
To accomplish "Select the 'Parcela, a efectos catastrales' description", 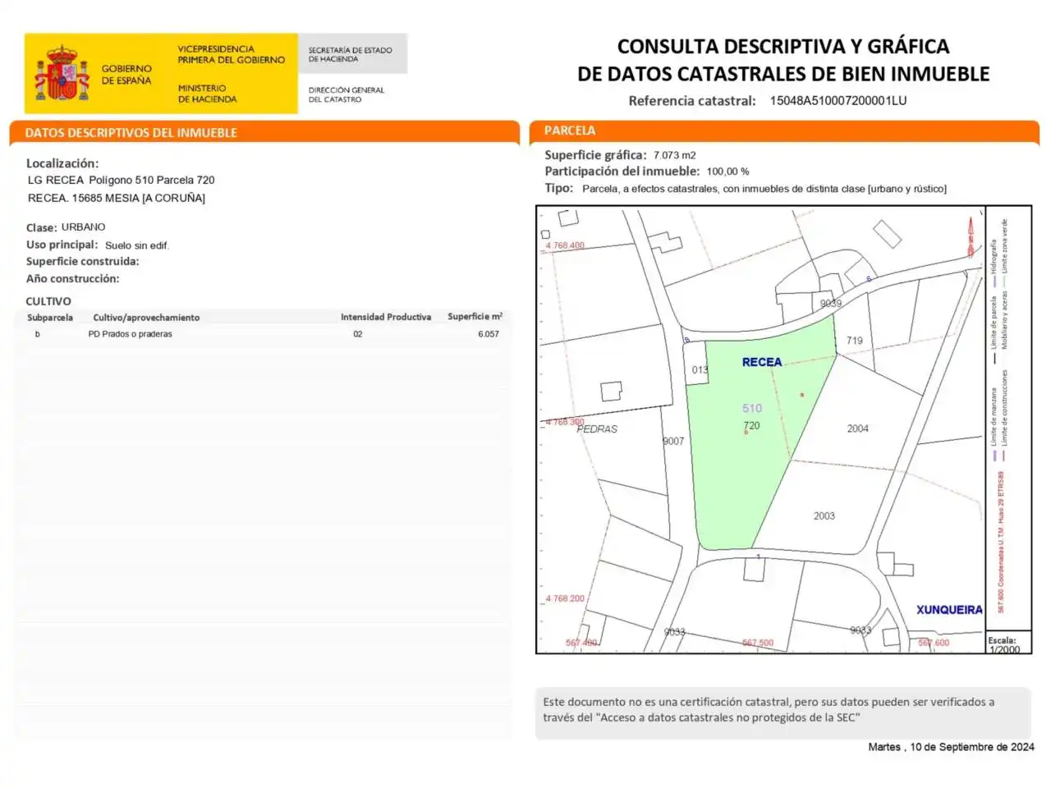I will coord(764,189).
